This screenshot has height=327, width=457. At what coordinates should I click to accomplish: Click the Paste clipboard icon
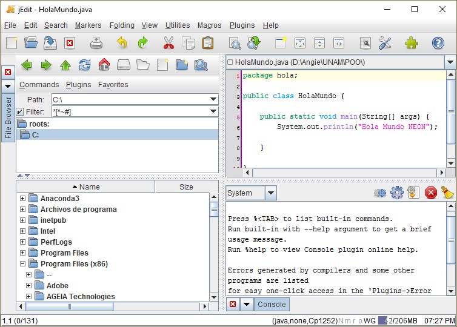pyautogui.click(x=207, y=43)
